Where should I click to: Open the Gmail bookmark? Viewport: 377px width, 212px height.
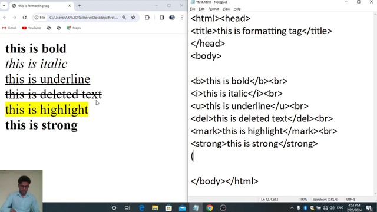point(9,28)
